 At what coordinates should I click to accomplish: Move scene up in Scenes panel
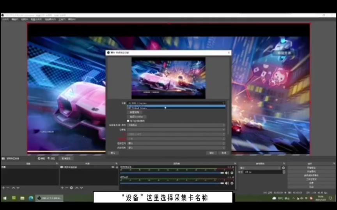coord(13,188)
